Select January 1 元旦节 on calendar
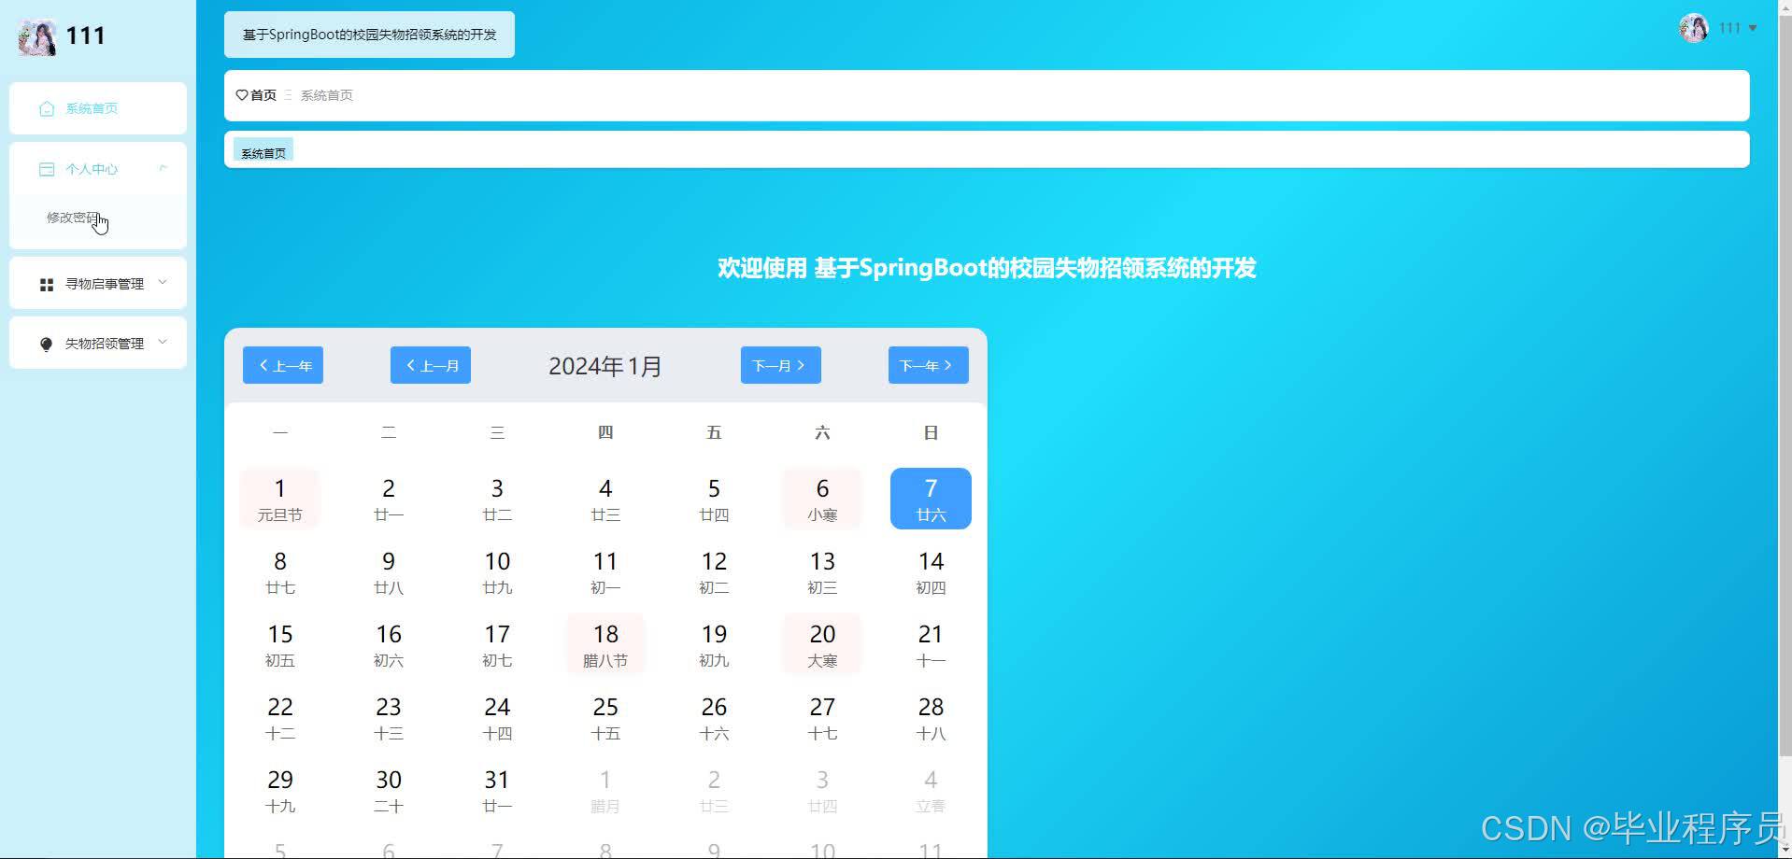1792x859 pixels. (x=280, y=499)
